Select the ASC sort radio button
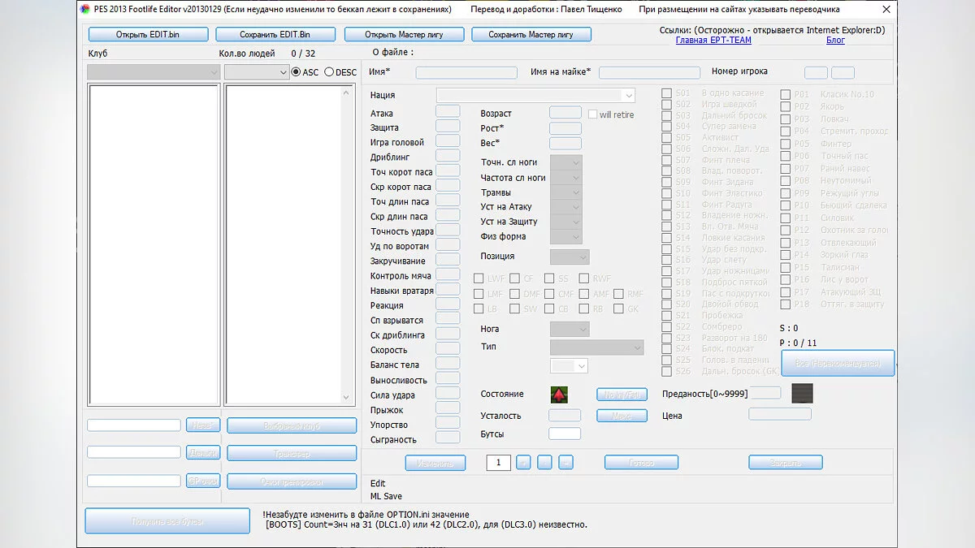 click(x=297, y=72)
